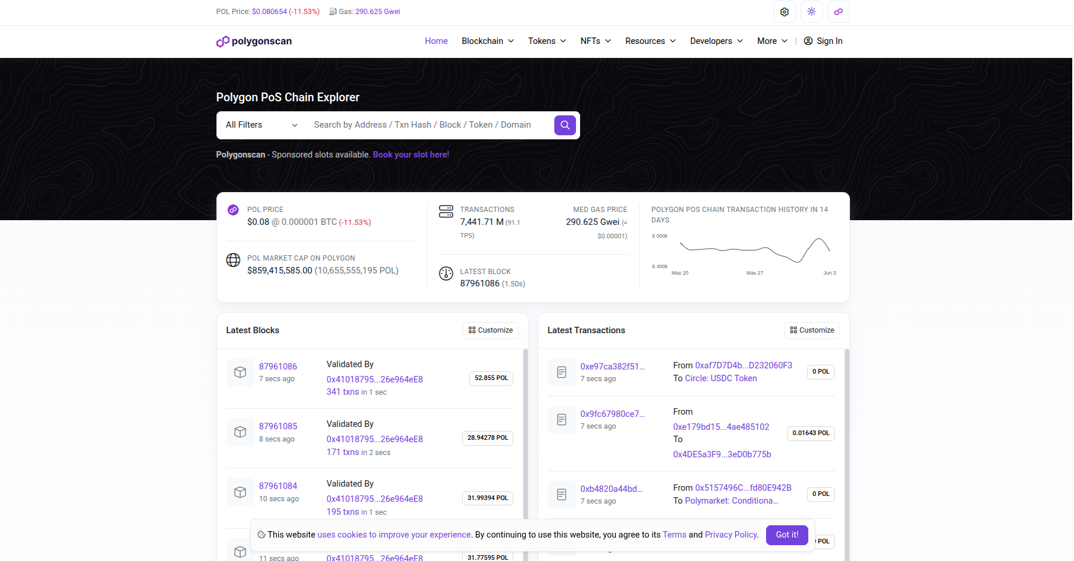Expand the More menu
1074x561 pixels.
coord(772,41)
